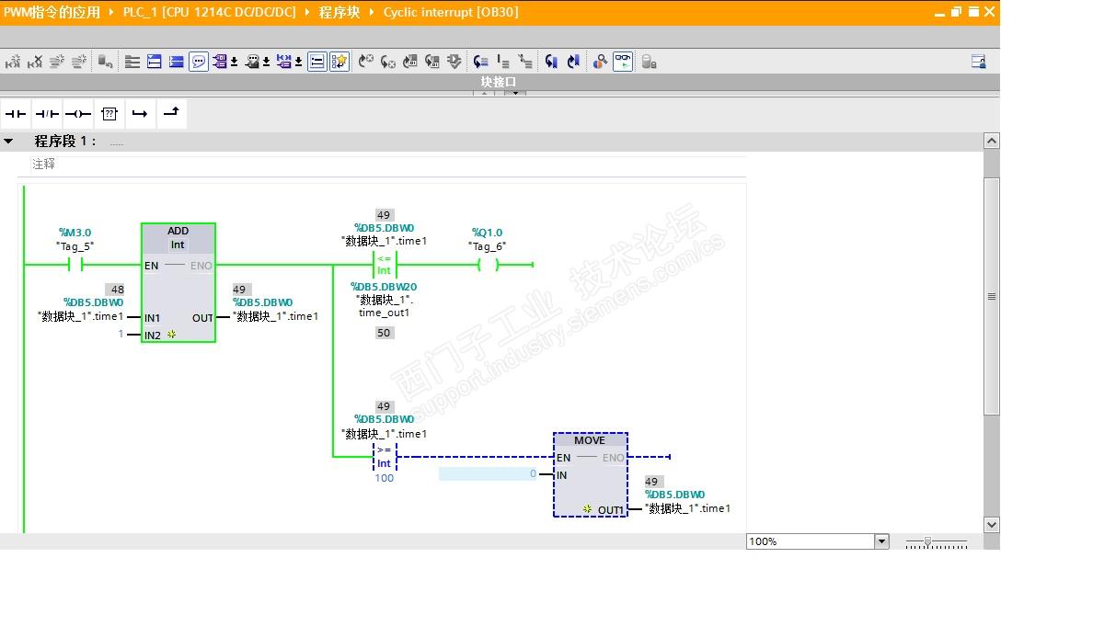The width and height of the screenshot is (1116, 626).
Task: Expand block interface up arrow under 块接口
Action: coord(484,93)
